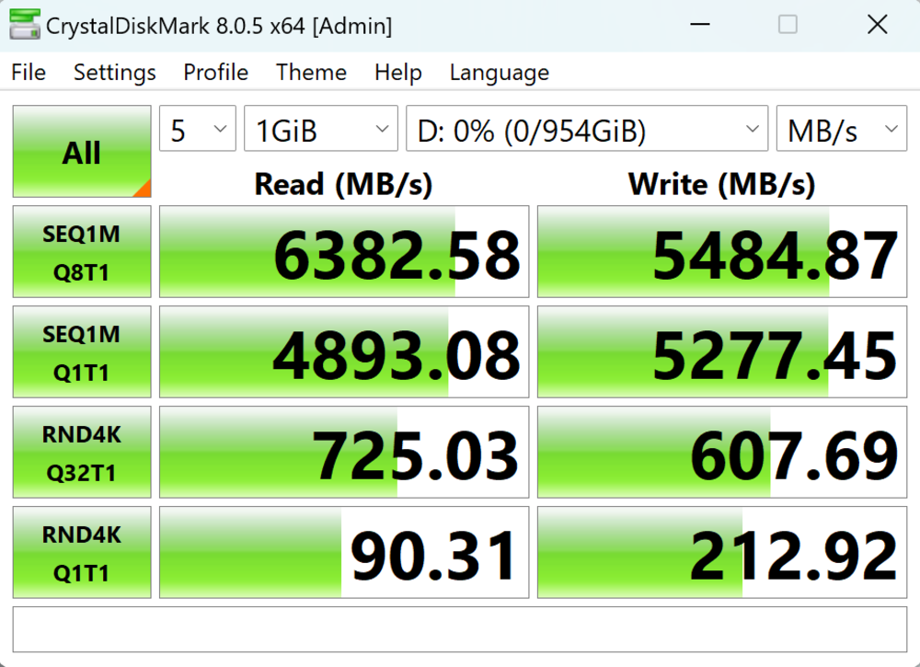
Task: Run all benchmarks with the All button
Action: [82, 152]
